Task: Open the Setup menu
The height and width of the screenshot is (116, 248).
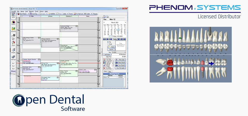Action: [x=22, y=11]
